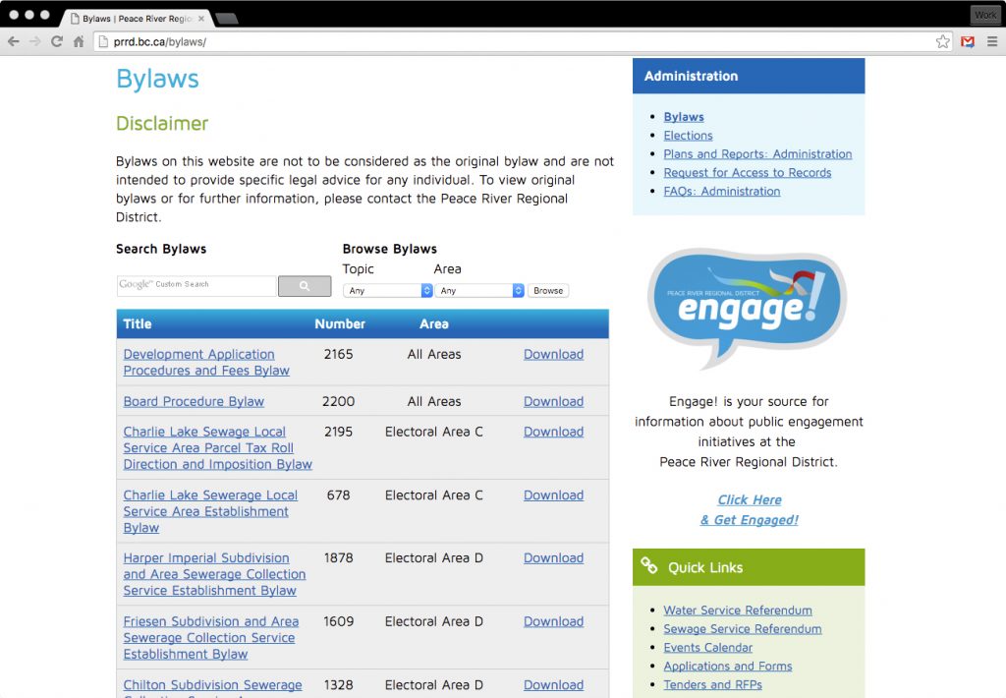This screenshot has height=698, width=1006.
Task: Open the Area dropdown
Action: click(x=479, y=290)
